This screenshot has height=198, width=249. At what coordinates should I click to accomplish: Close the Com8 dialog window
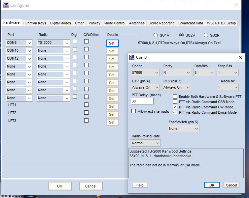pos(240,57)
